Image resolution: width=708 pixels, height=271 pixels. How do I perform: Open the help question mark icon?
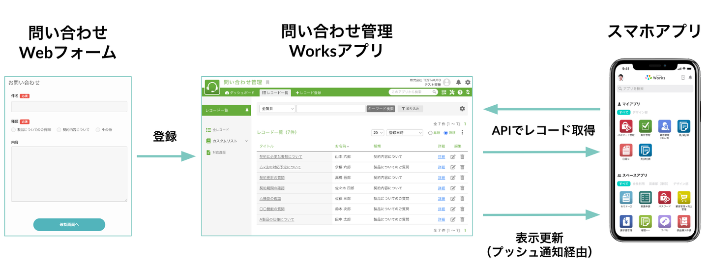point(460,92)
